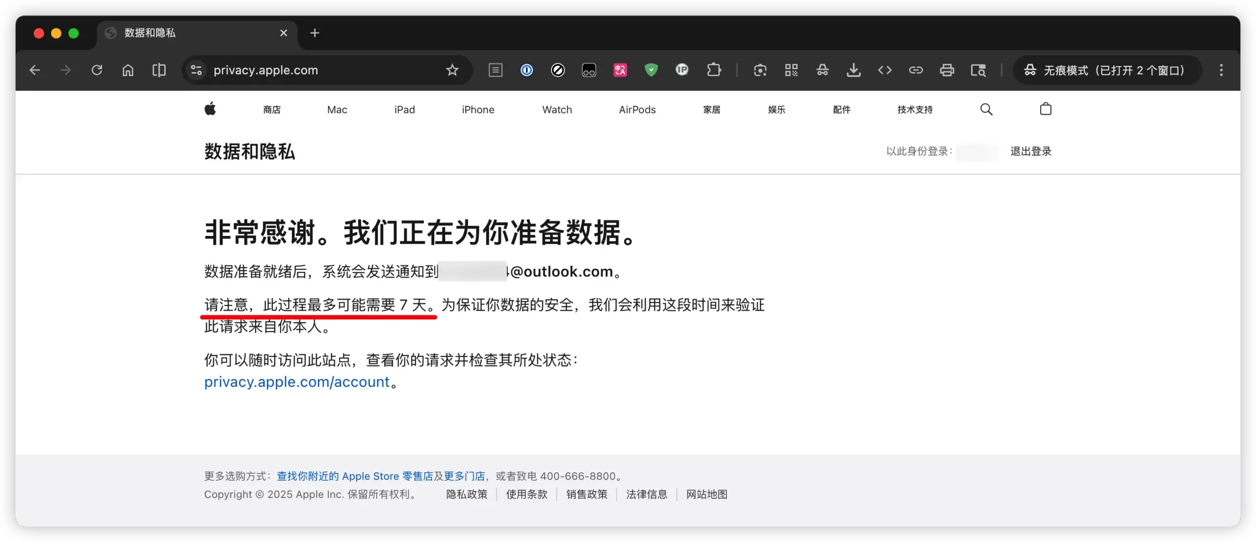Switch to the 数据和隐私 tab

click(x=150, y=32)
